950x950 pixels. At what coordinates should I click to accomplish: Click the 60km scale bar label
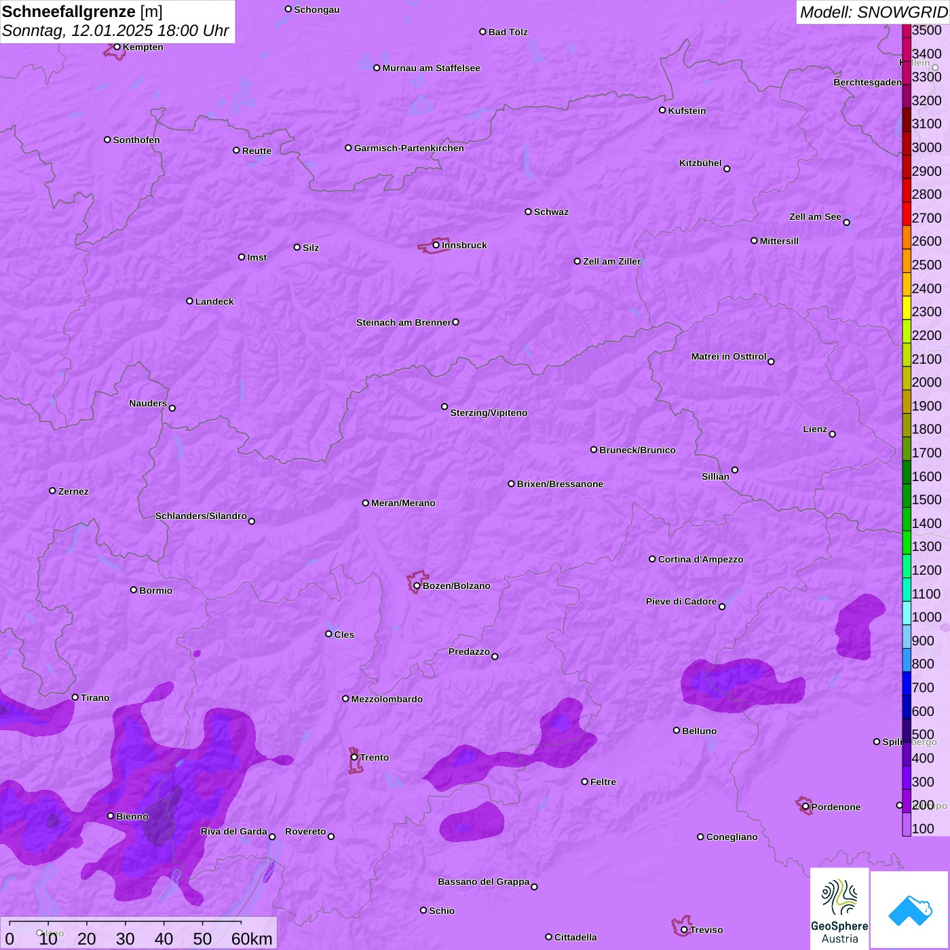[x=252, y=938]
